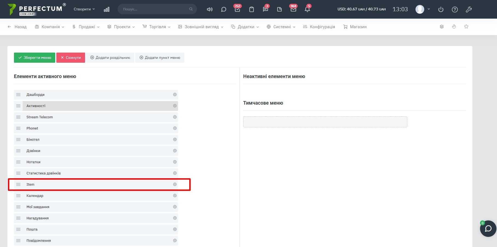This screenshot has width=497, height=247.
Task: Open the Магазин menu item
Action: (355, 27)
